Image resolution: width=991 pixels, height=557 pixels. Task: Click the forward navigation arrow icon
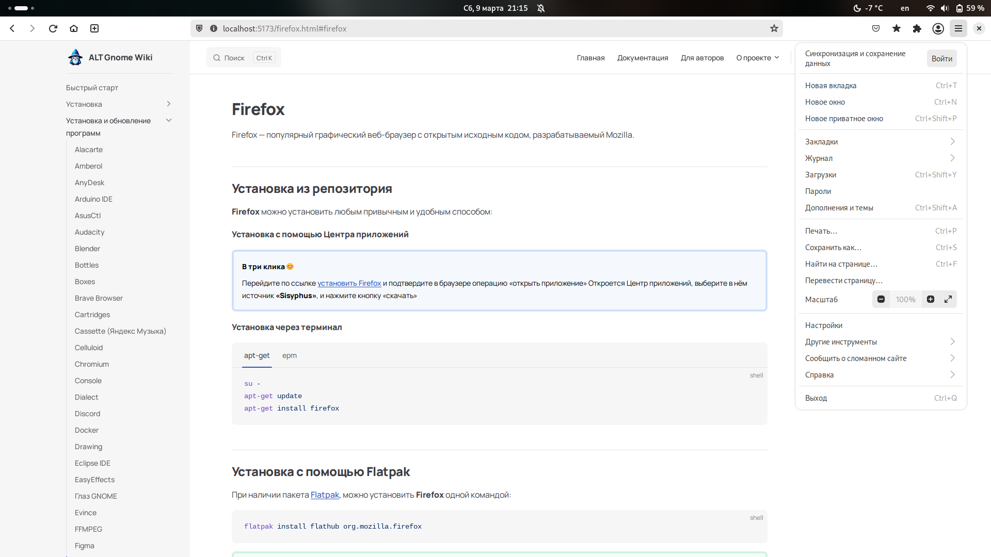(33, 28)
